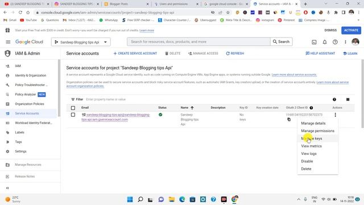Viewport: 364px width, 205px height.
Task: Open the Google account avatar
Action: [355, 42]
